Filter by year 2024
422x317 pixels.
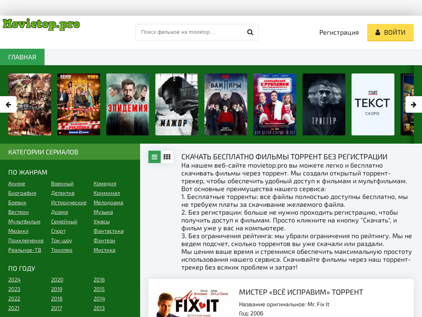pyautogui.click(x=14, y=280)
